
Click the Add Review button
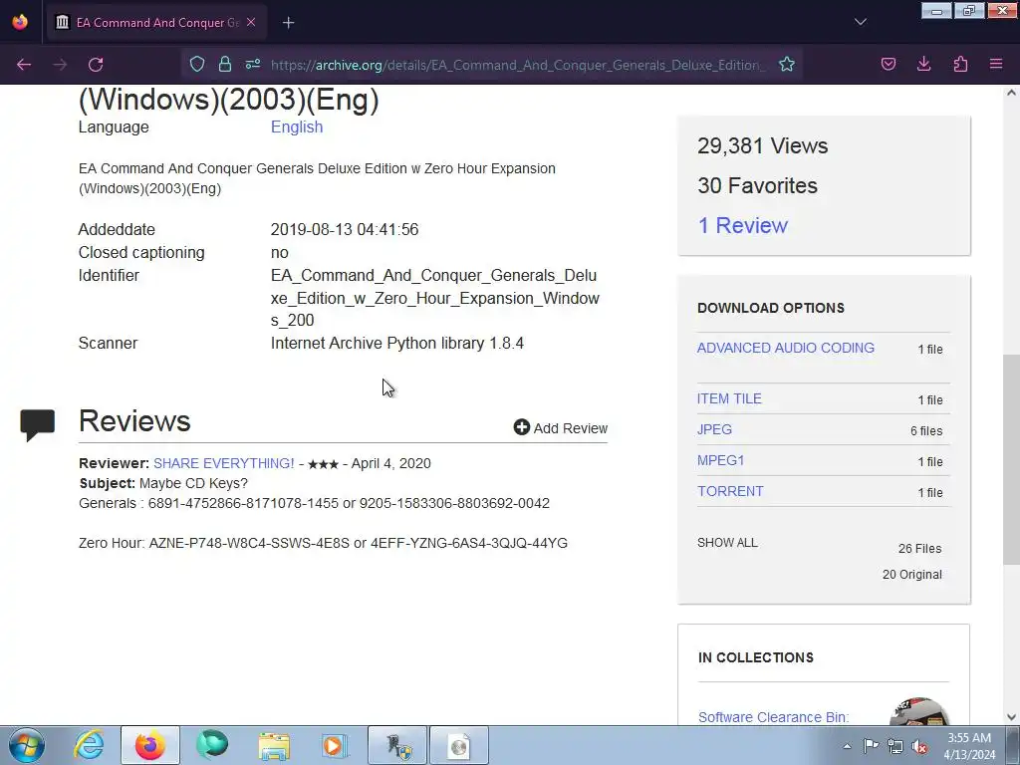coord(560,428)
